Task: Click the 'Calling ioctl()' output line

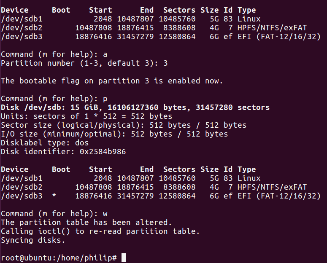Action: [100, 231]
